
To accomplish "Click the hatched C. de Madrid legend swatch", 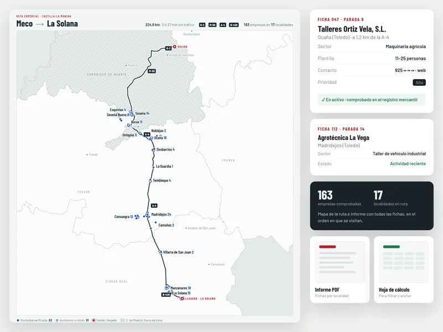I will click(122, 320).
